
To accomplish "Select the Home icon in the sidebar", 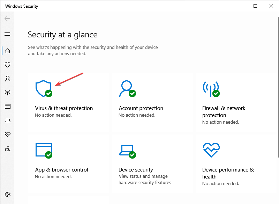I will 8,51.
